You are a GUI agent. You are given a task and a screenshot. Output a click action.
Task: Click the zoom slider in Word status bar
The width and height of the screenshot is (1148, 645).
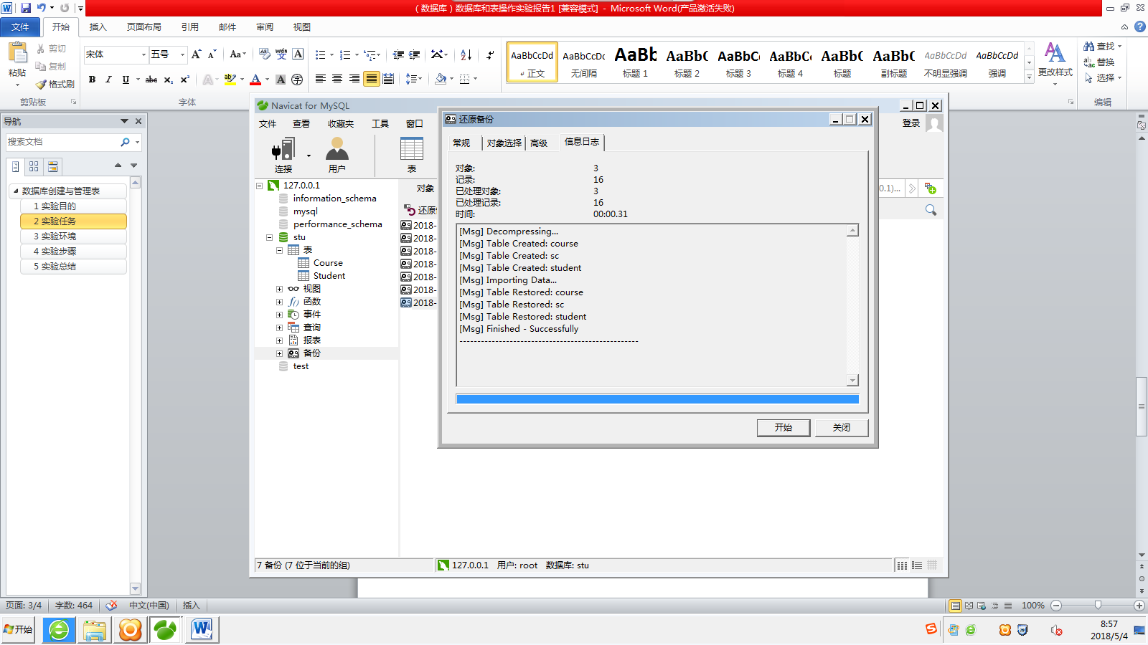pyautogui.click(x=1098, y=606)
